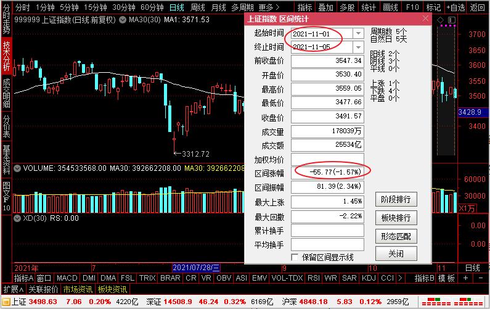Click the 叠加 overlay toolbar item
Image resolution: width=490 pixels, height=309 pixels.
325,7
